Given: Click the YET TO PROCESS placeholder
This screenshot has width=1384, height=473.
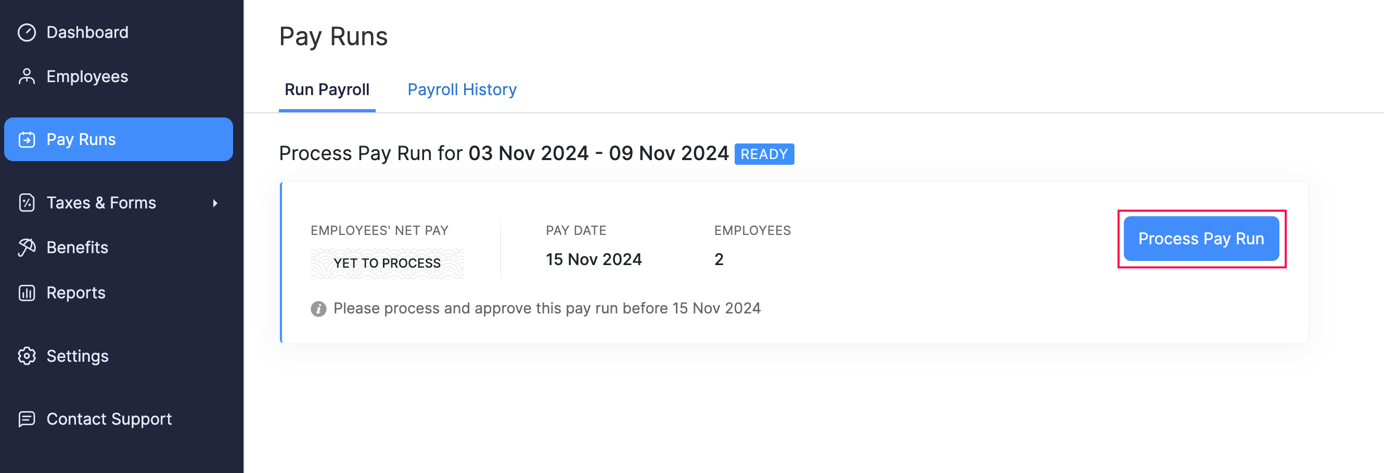Looking at the screenshot, I should pyautogui.click(x=387, y=263).
